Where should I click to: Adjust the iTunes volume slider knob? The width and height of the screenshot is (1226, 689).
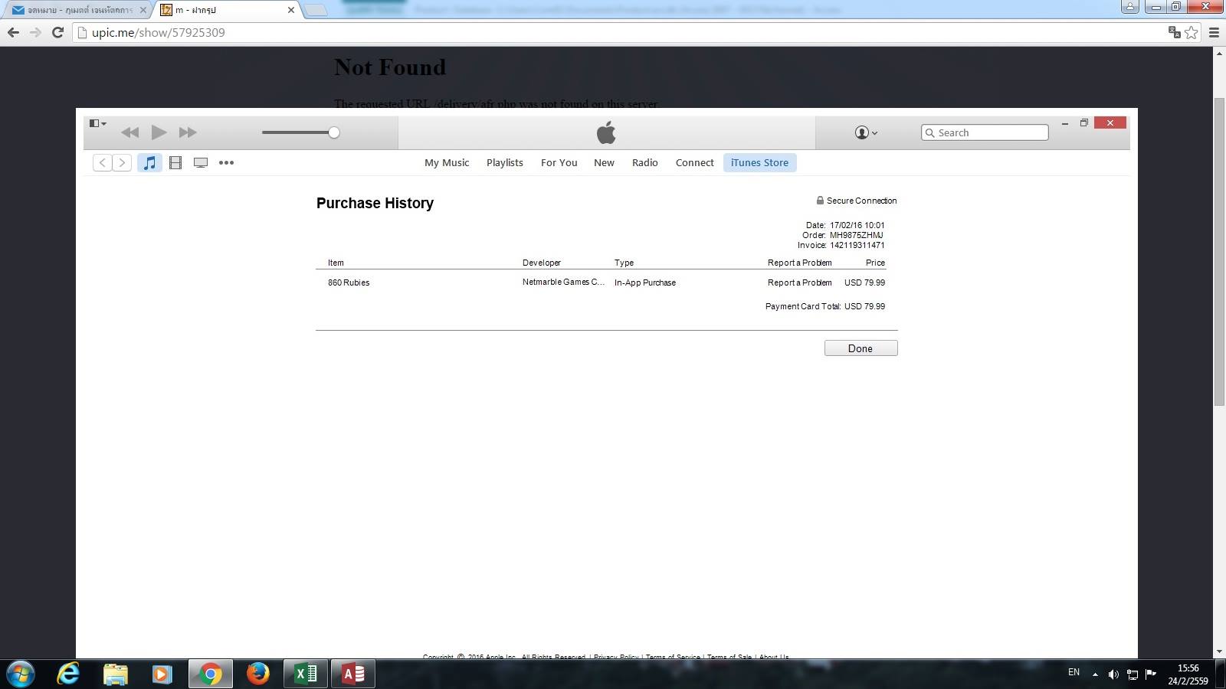coord(334,132)
